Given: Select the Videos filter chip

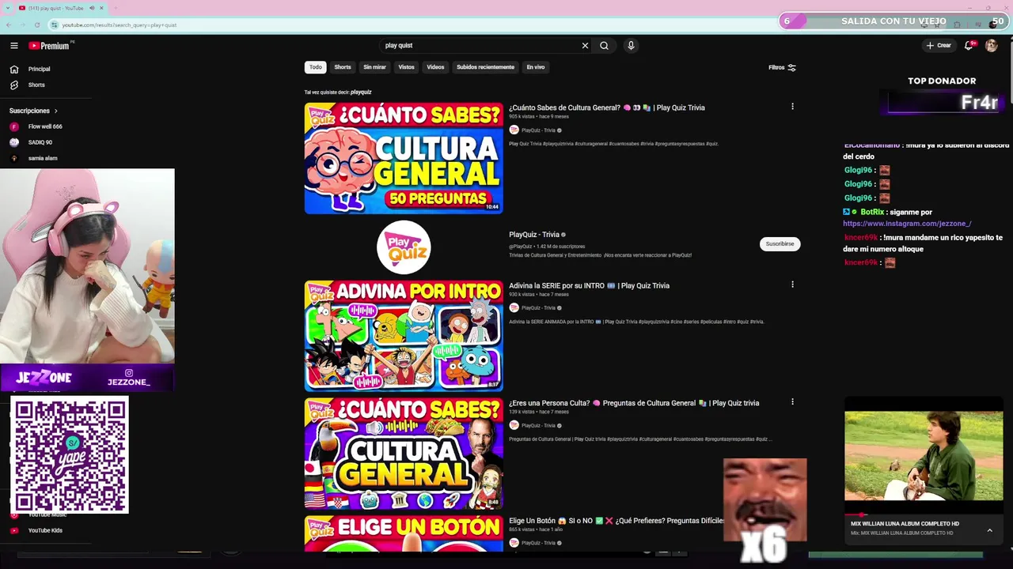Looking at the screenshot, I should tap(436, 67).
